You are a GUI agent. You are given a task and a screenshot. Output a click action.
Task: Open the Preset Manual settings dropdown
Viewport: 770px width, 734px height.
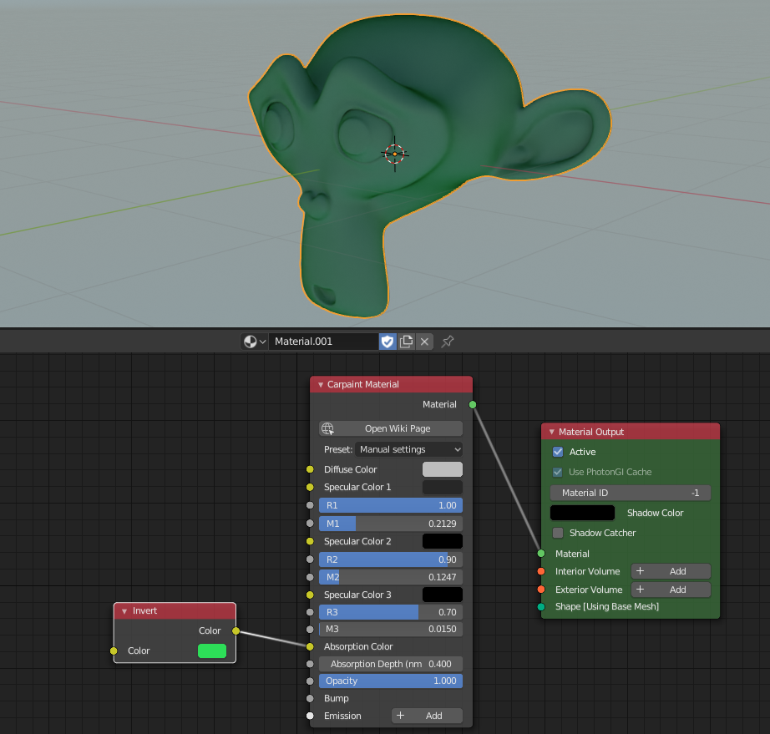click(409, 449)
